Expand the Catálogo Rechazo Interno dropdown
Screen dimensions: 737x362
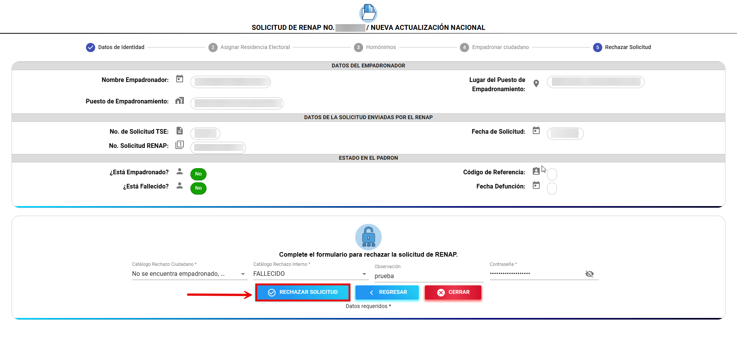(310, 274)
